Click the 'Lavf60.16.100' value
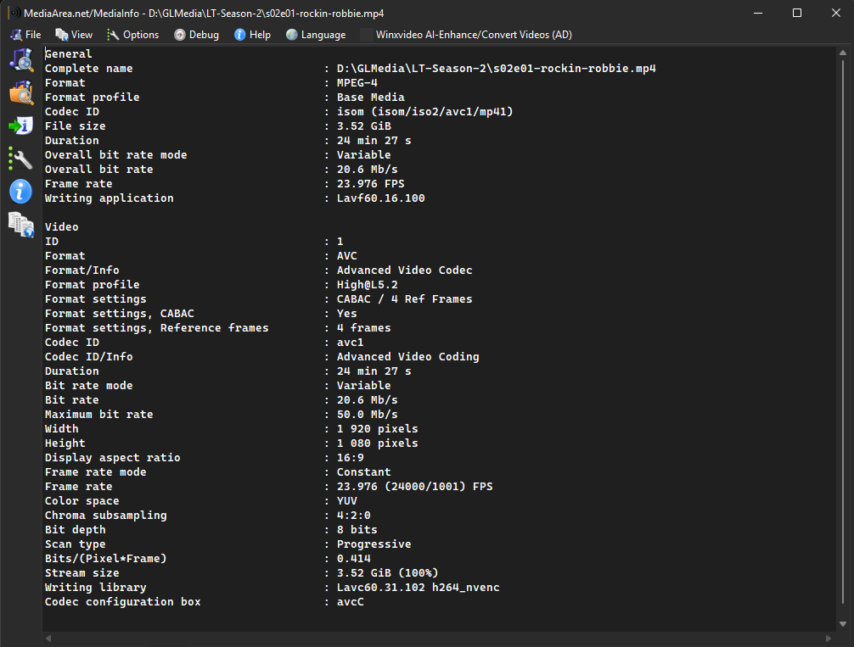Screen dimensions: 854x647 (380, 198)
